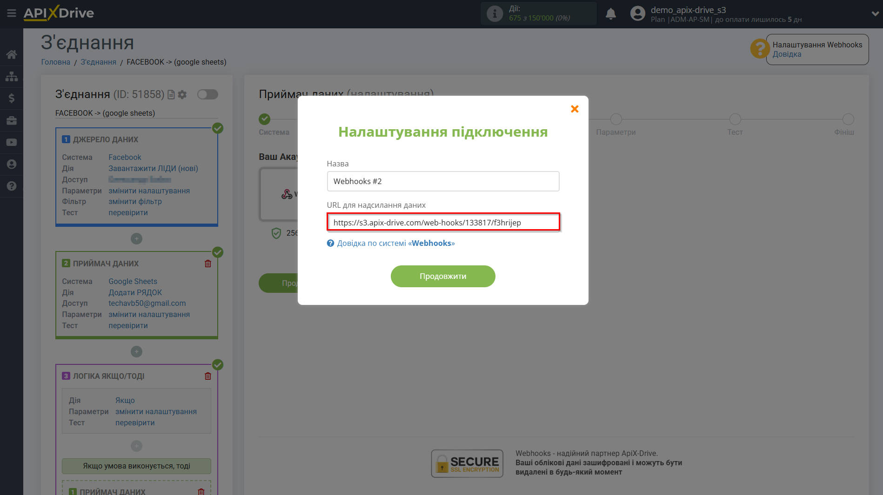Add a step after Google Sheets receiver block
The image size is (883, 495).
click(136, 351)
